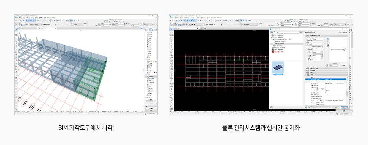Select the Arrow tool in right ArchiCAD toolbox
Viewport: 368px width, 145px height.
(x=172, y=30)
